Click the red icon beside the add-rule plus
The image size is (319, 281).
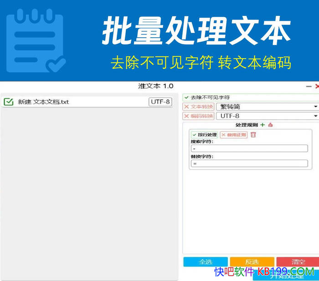point(270,125)
